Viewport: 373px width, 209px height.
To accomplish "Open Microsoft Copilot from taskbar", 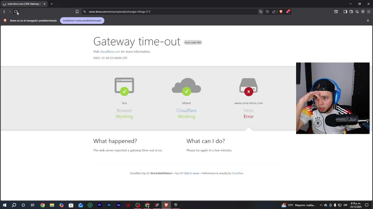I will coord(61,205).
